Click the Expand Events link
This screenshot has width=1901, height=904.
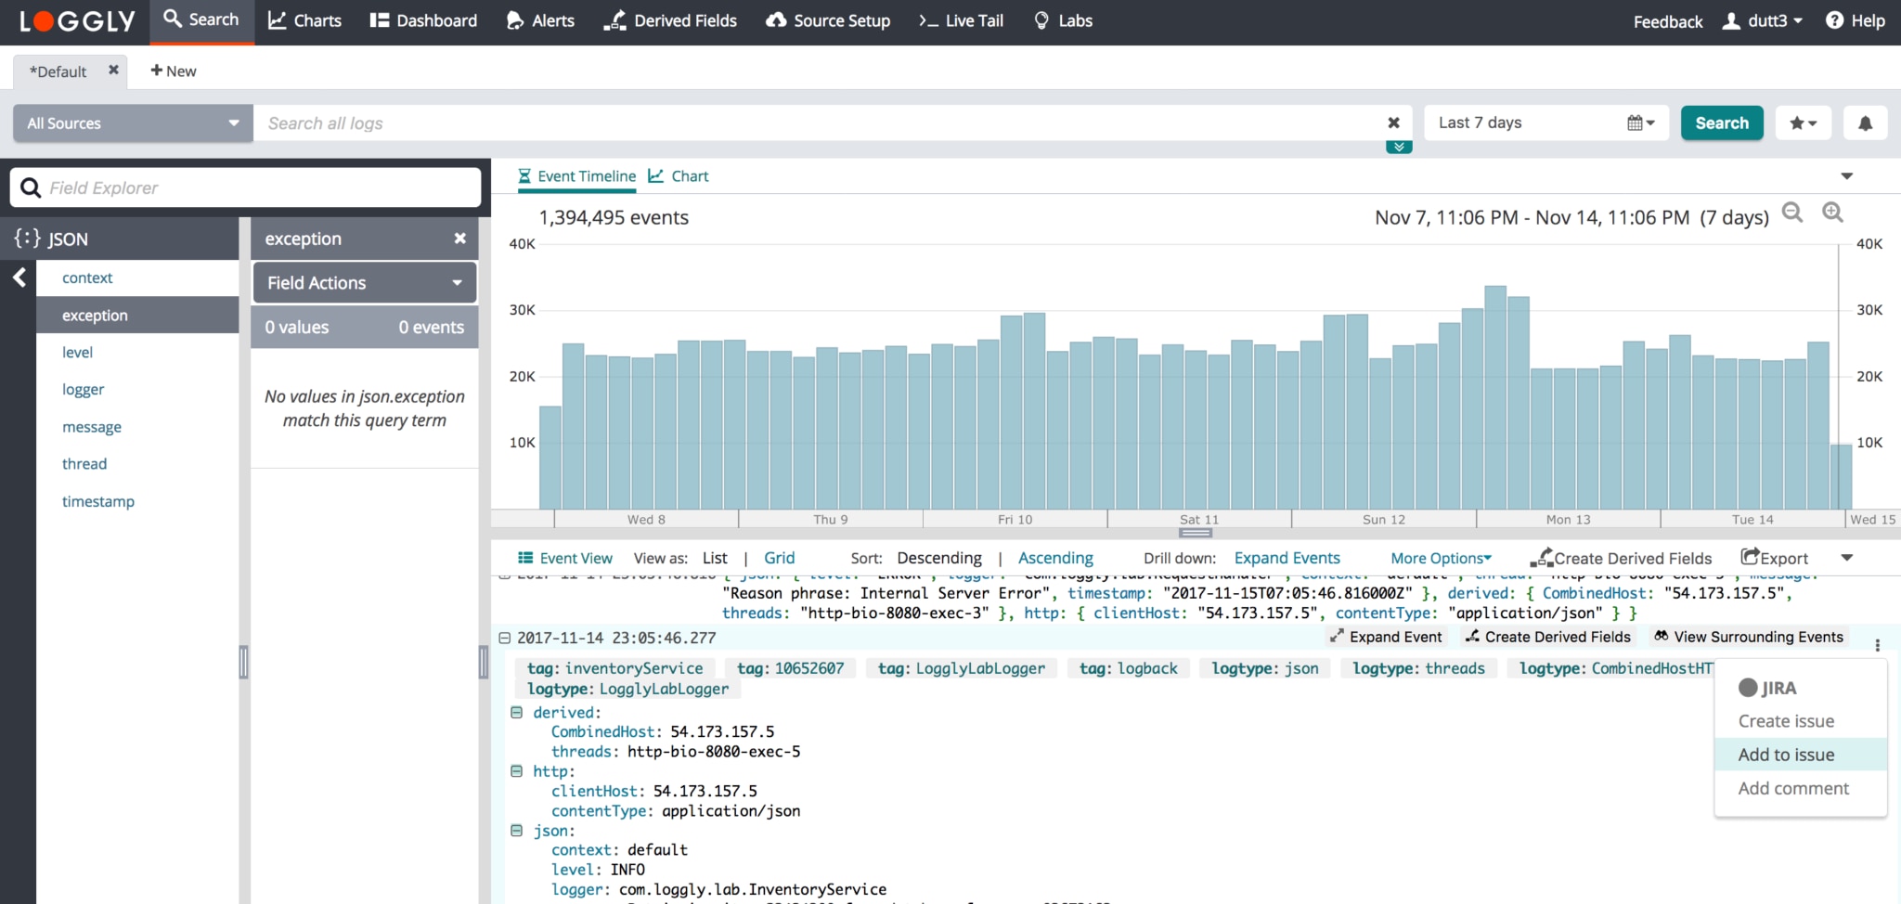(x=1287, y=558)
